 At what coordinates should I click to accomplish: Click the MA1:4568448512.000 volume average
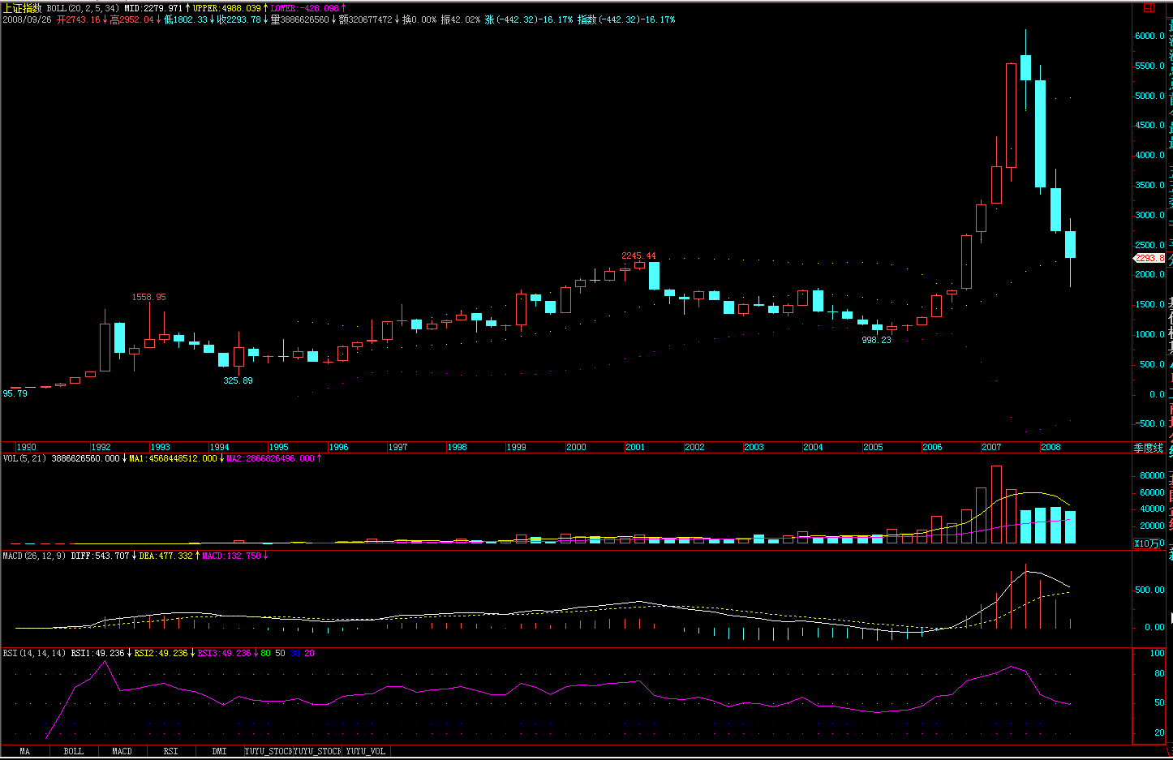(173, 458)
